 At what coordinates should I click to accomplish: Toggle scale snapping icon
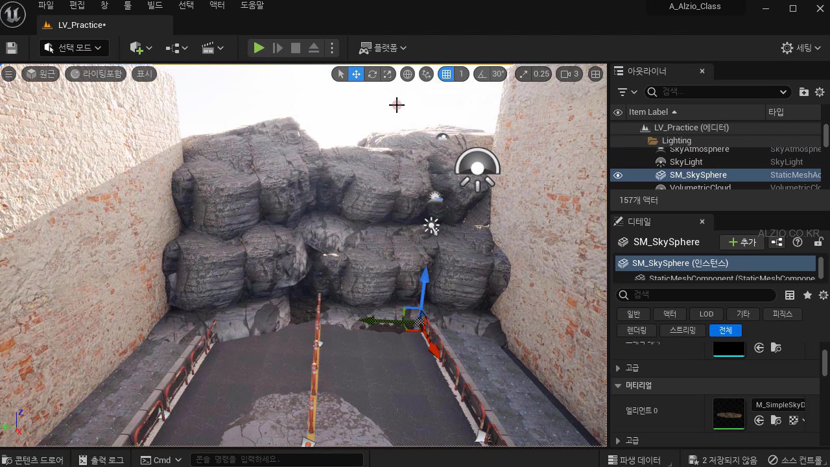click(x=523, y=74)
